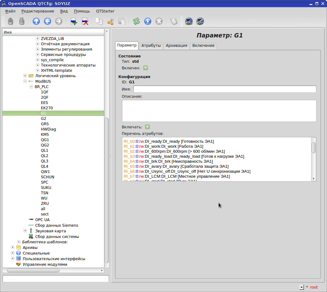Go up to the parent item
This screenshot has width=327, height=292.
tap(36, 21)
